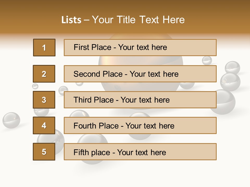Click the number 5 box

44,152
